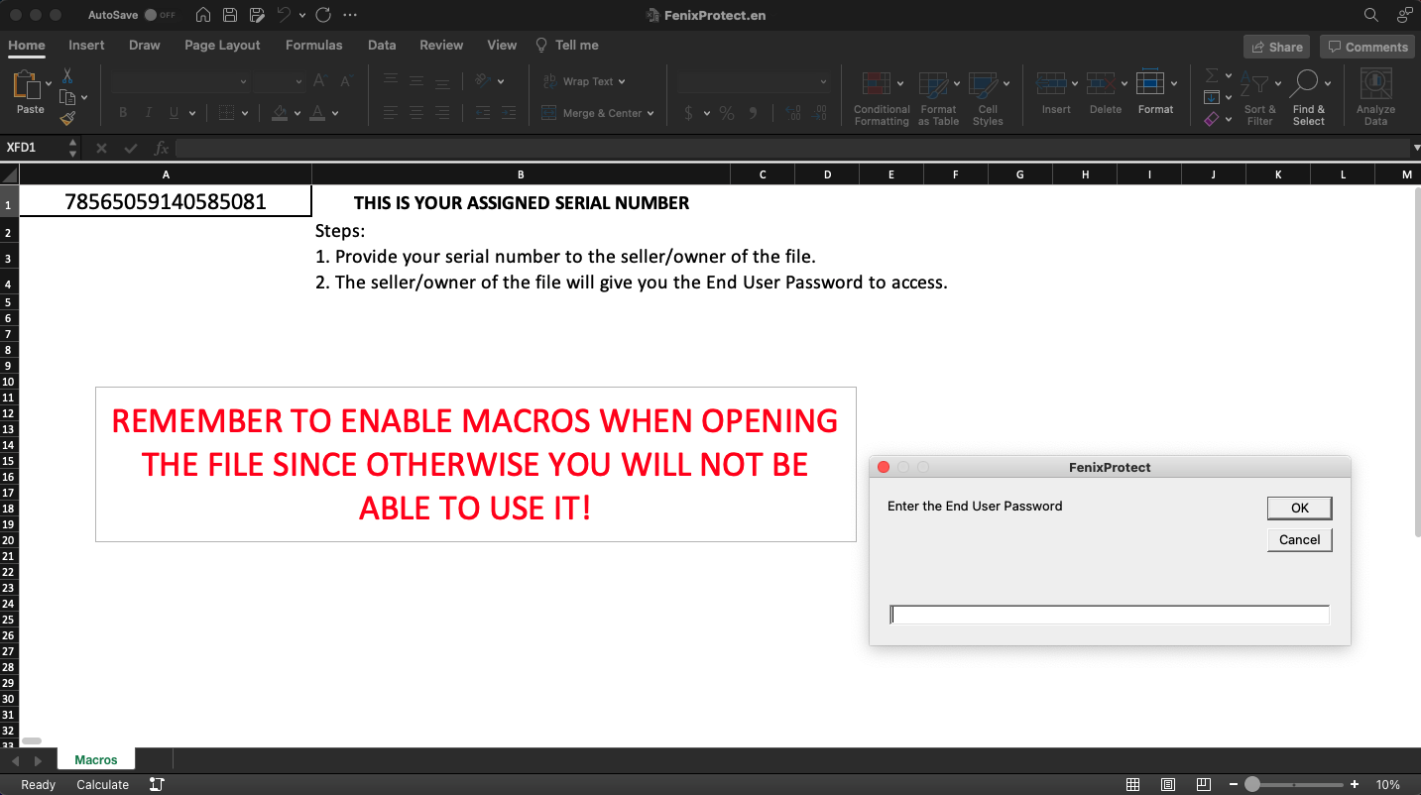Image resolution: width=1421 pixels, height=795 pixels.
Task: Open the Font color dropdown arrow
Action: [x=335, y=113]
